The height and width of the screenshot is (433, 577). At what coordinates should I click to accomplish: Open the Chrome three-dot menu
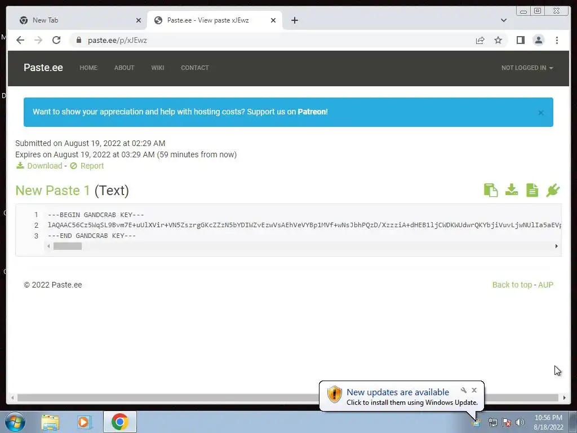tap(557, 40)
